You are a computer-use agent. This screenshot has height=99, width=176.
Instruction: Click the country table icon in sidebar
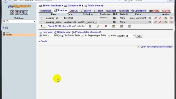click(x=4, y=35)
